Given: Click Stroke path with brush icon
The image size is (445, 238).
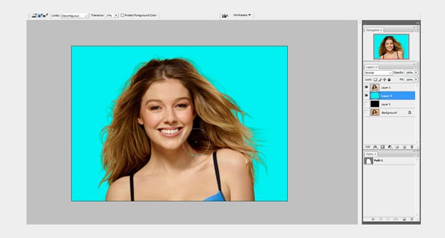Looking at the screenshot, I should [381, 219].
